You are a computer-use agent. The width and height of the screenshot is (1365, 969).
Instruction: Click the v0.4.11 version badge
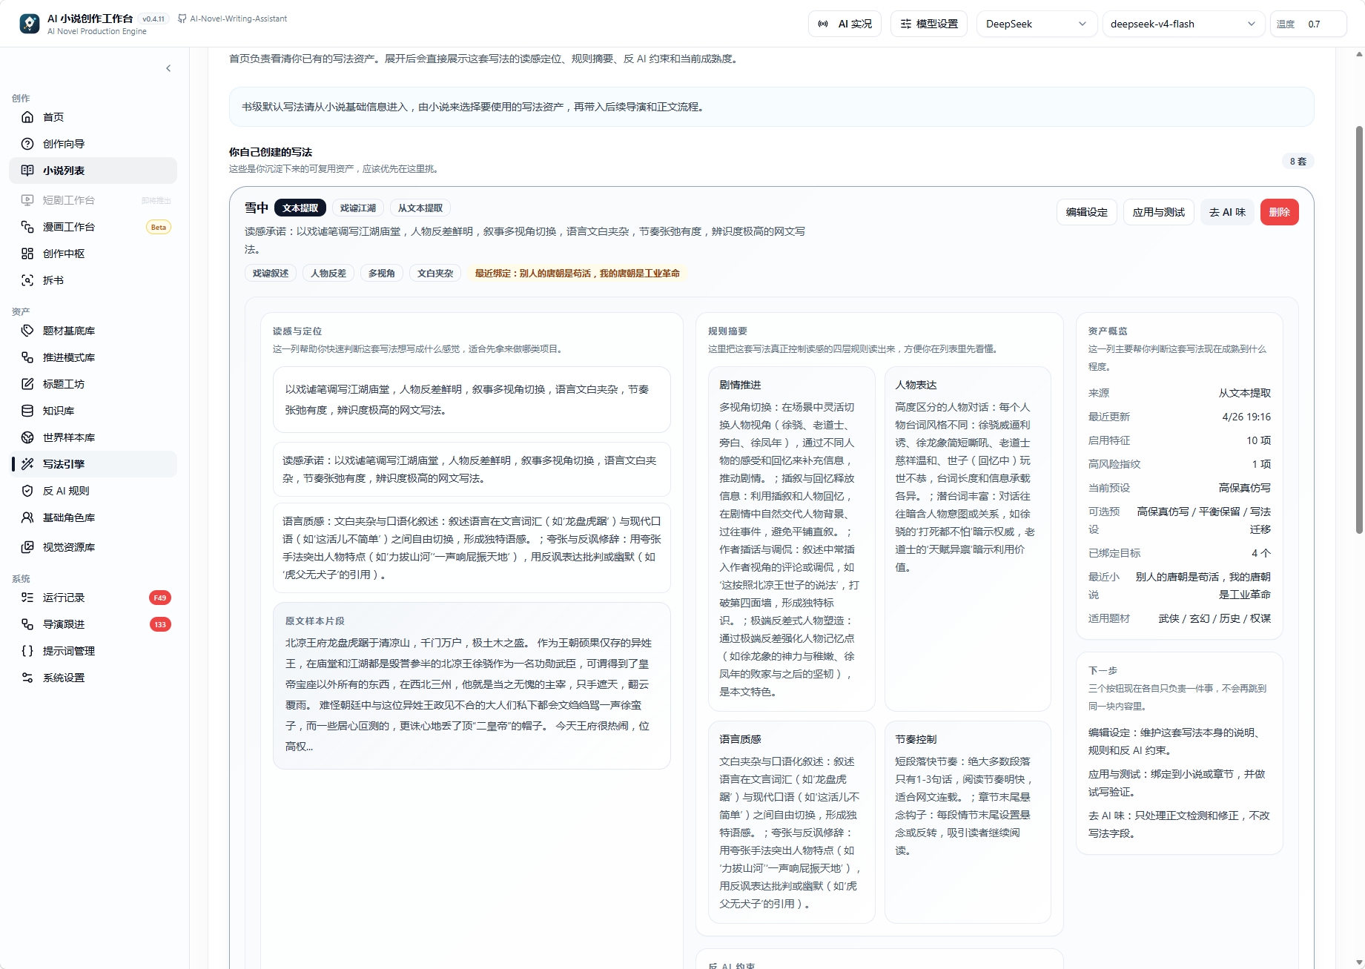tap(153, 19)
